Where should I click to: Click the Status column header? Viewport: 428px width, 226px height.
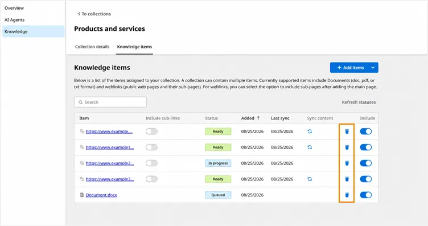211,118
